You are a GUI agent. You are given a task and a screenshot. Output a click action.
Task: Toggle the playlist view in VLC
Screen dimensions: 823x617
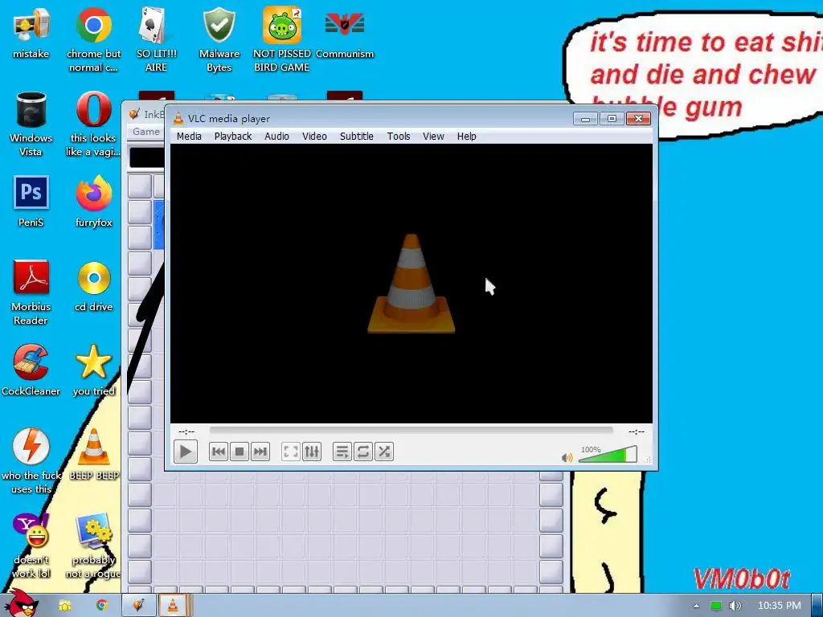click(x=342, y=452)
